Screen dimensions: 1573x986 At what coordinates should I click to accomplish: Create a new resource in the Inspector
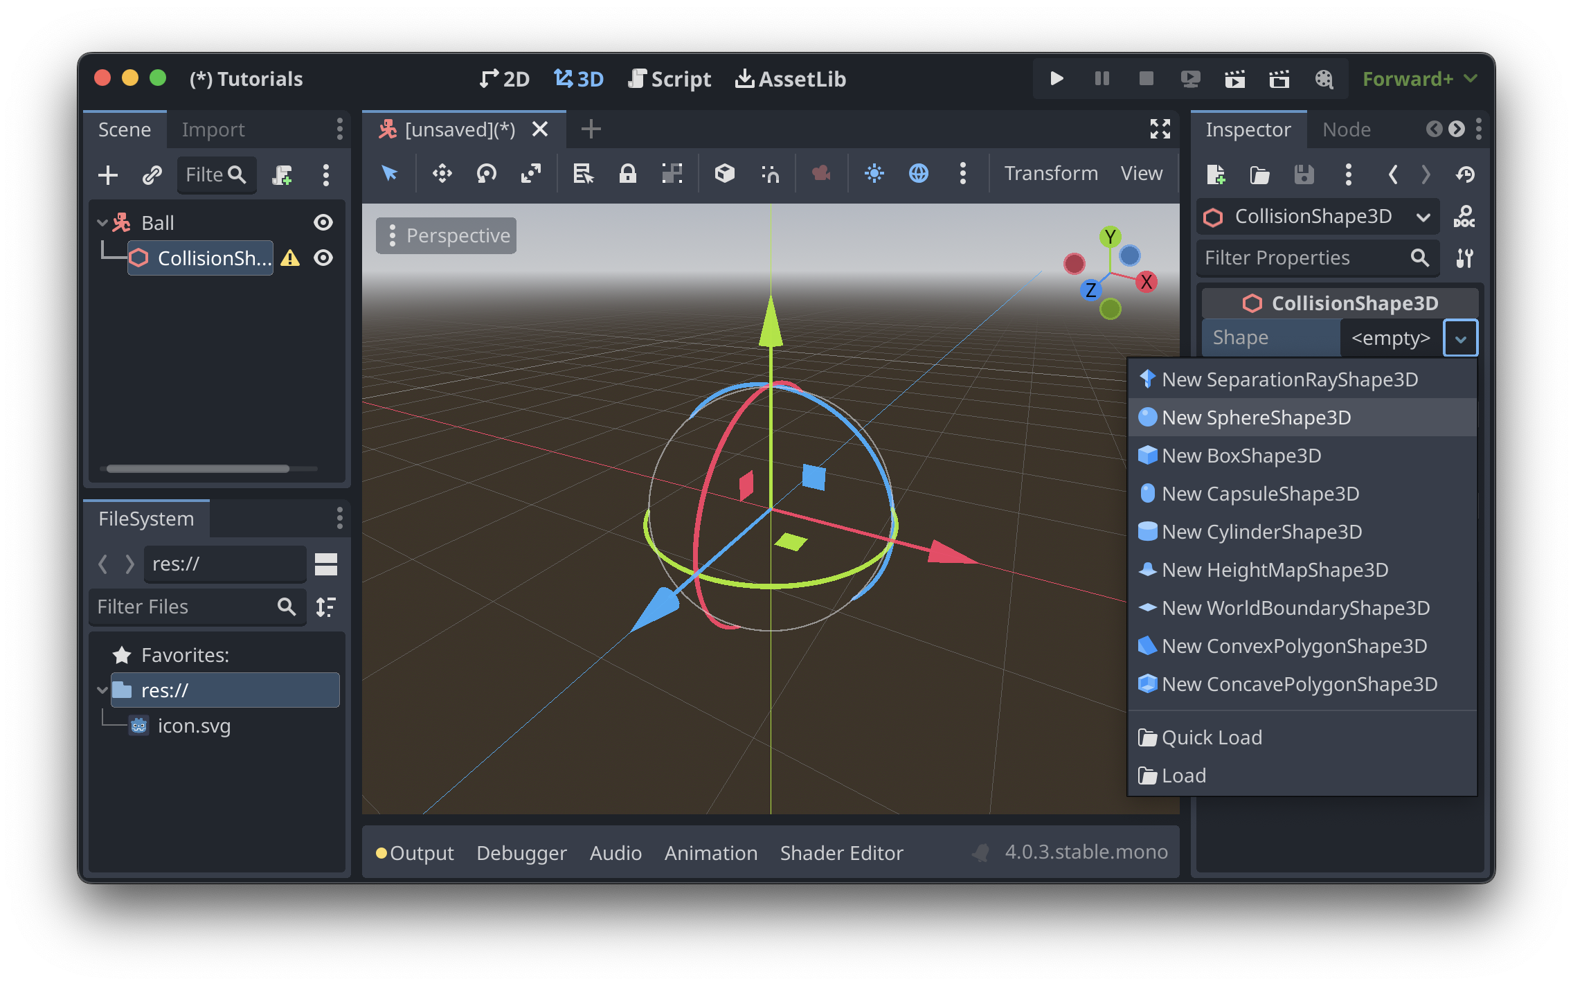(1217, 174)
